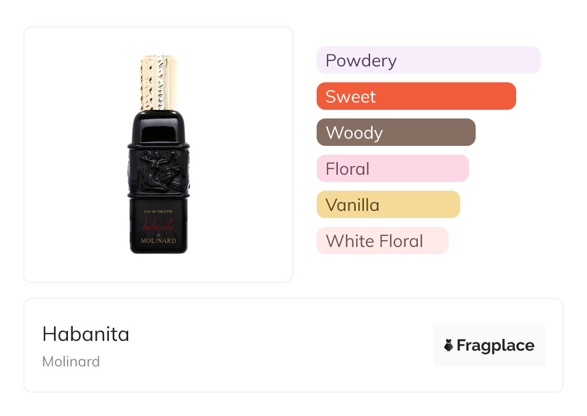Screen dimensions: 587x416
Task: Click empty space left of the bottle
Action: click(x=72, y=154)
